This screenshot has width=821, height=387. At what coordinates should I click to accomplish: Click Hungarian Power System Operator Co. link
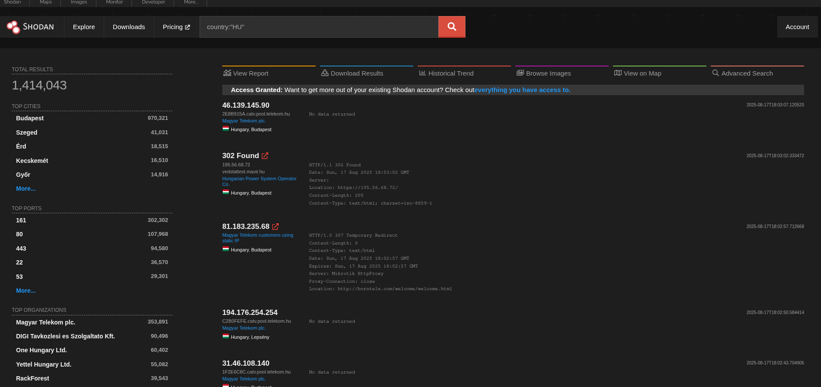(x=259, y=181)
